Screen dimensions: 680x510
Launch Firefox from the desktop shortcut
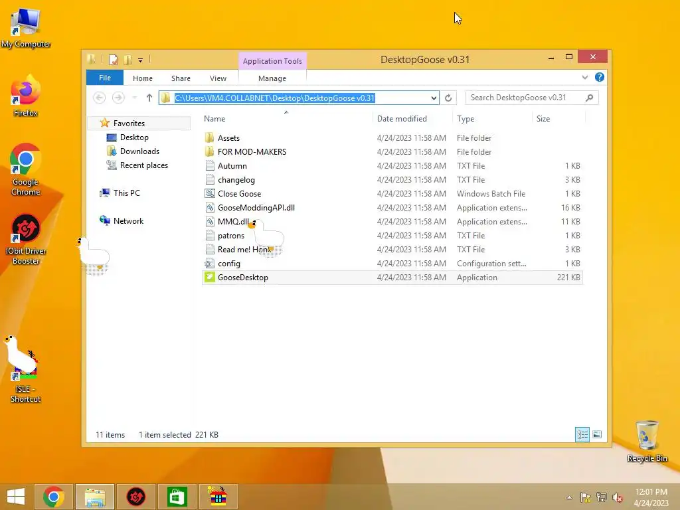(26, 96)
